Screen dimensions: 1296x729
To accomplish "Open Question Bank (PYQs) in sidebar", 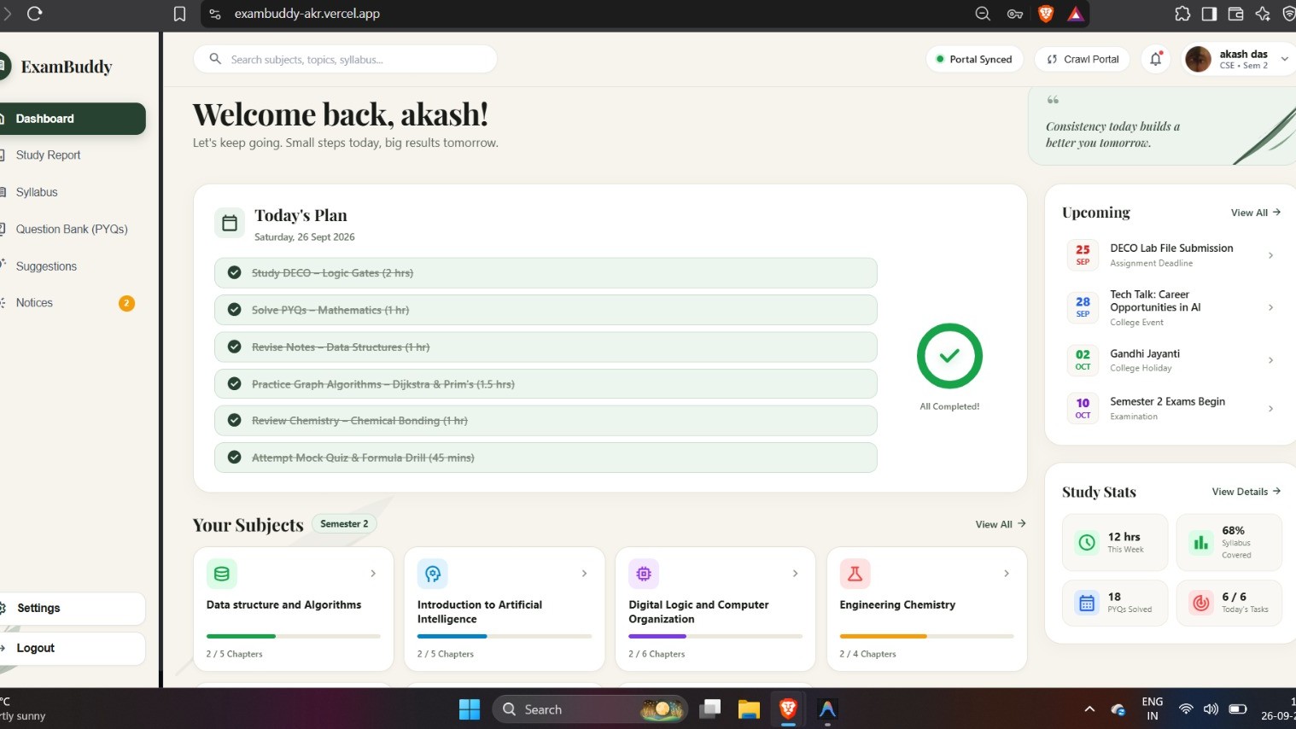I will click(73, 229).
